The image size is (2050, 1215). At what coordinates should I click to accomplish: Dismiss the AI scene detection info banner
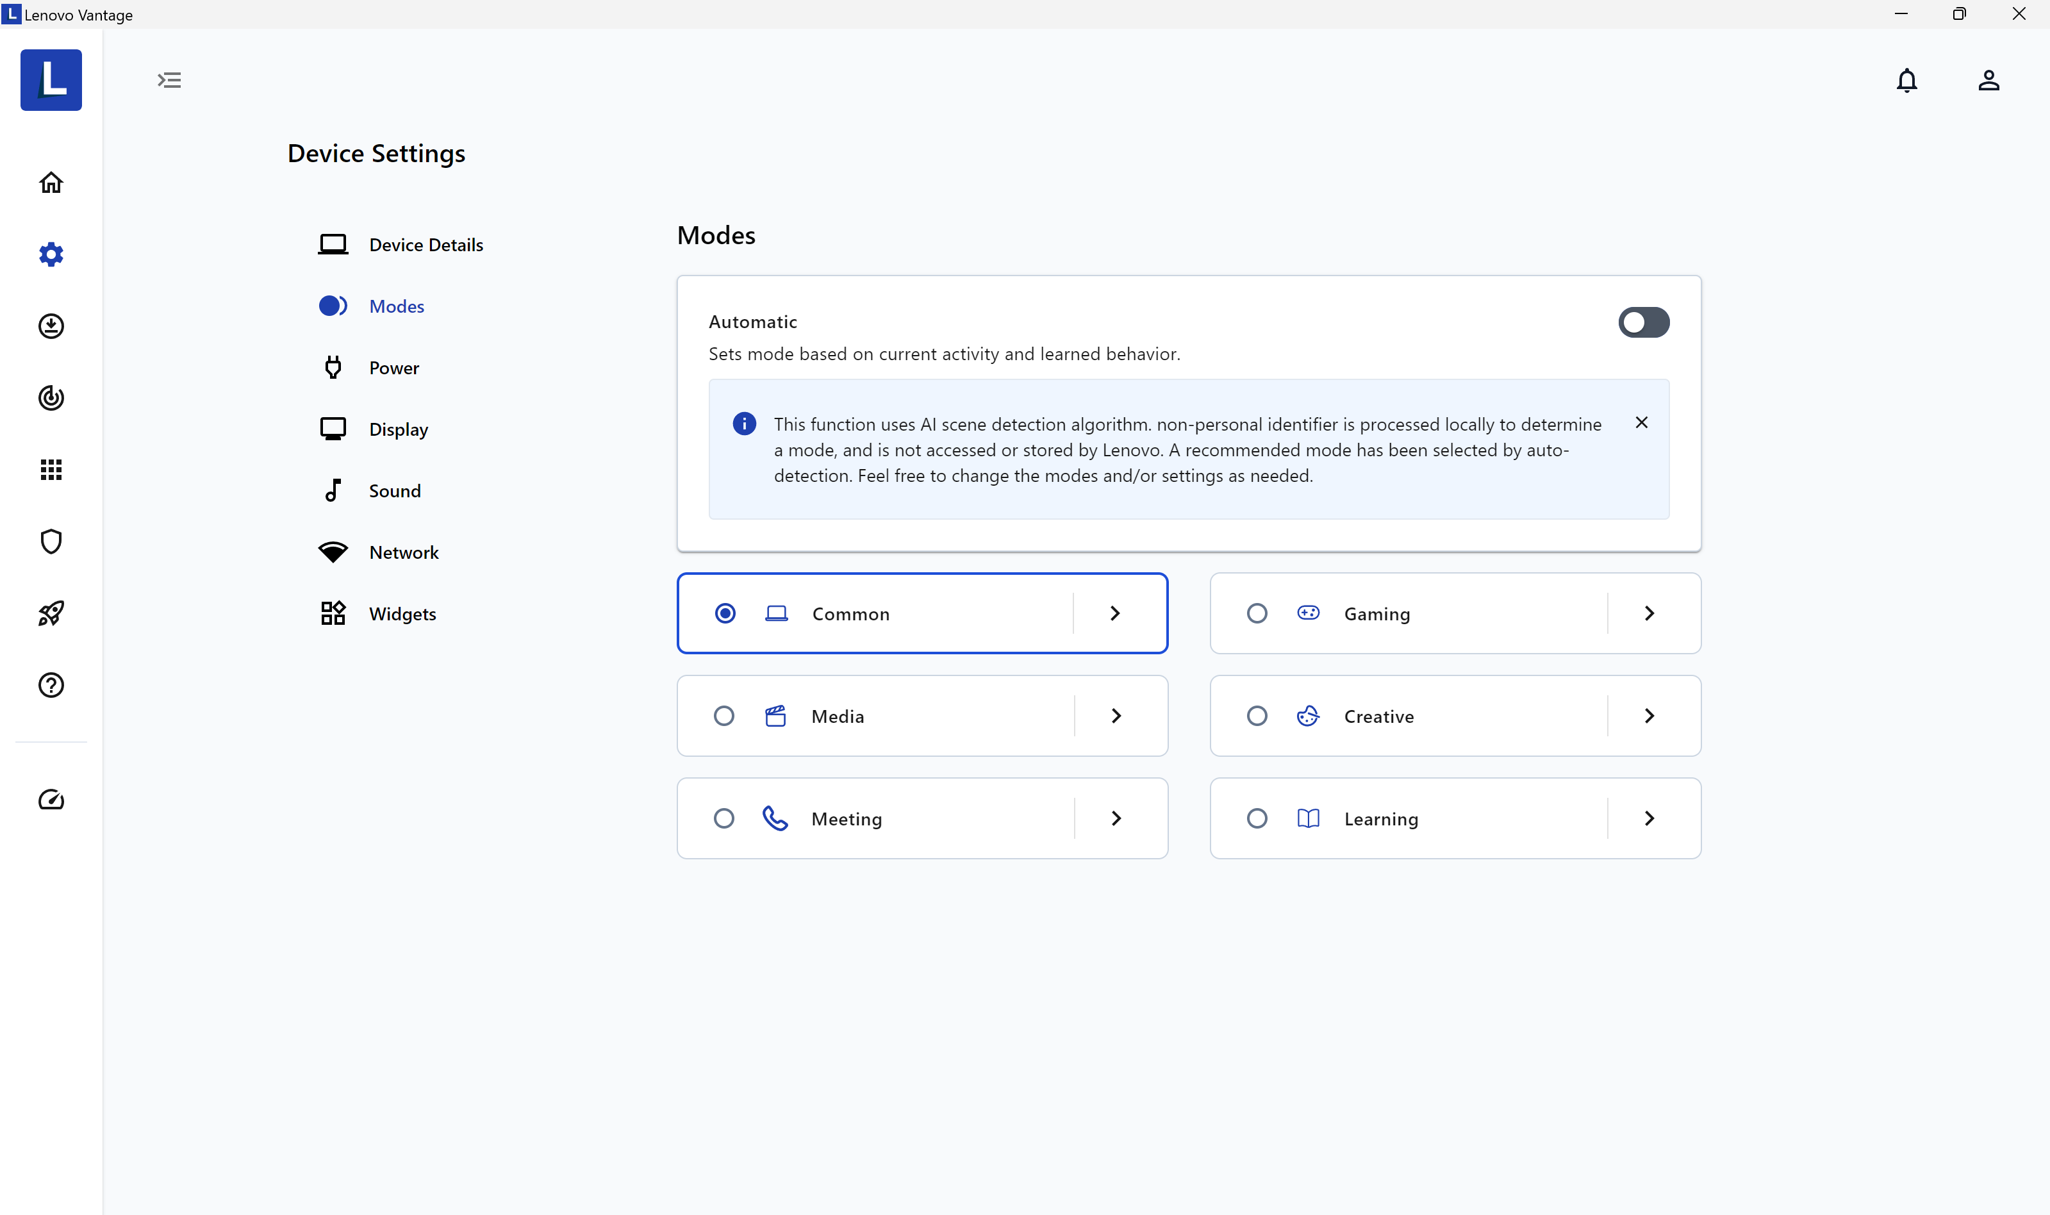tap(1641, 422)
